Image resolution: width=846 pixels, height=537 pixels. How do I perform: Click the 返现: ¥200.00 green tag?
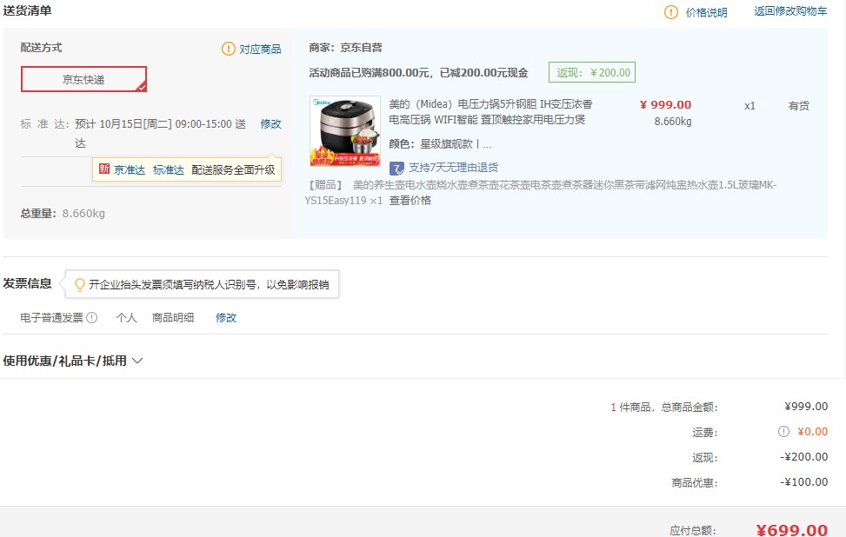[x=592, y=72]
